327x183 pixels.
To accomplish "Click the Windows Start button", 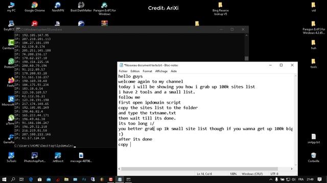I will (4, 179).
